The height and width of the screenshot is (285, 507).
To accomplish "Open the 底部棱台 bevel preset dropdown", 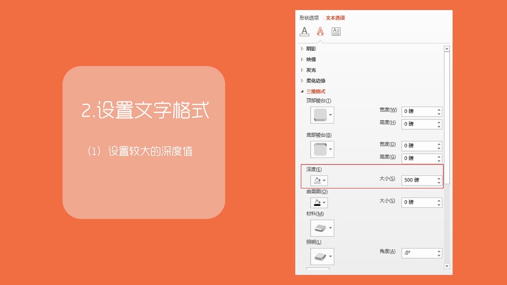I will pyautogui.click(x=322, y=149).
